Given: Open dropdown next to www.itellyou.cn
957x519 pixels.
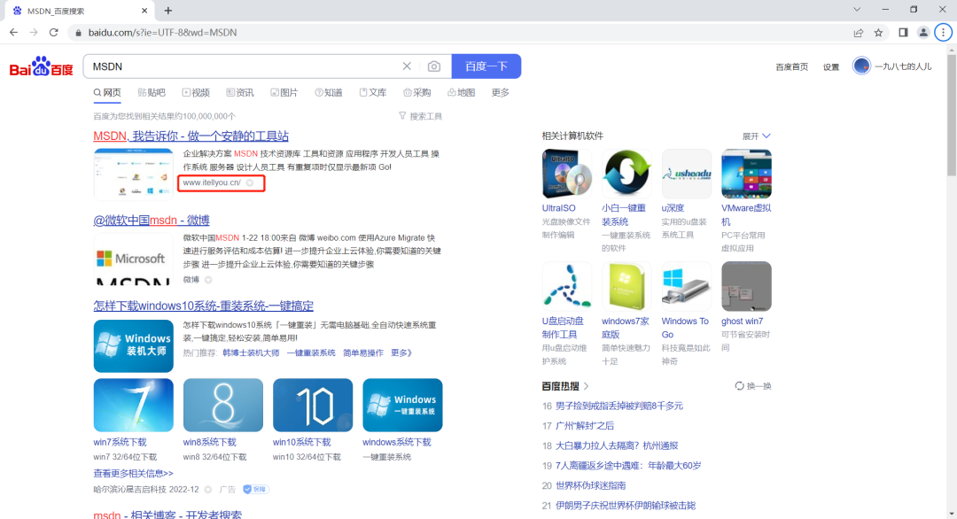Looking at the screenshot, I should (250, 182).
